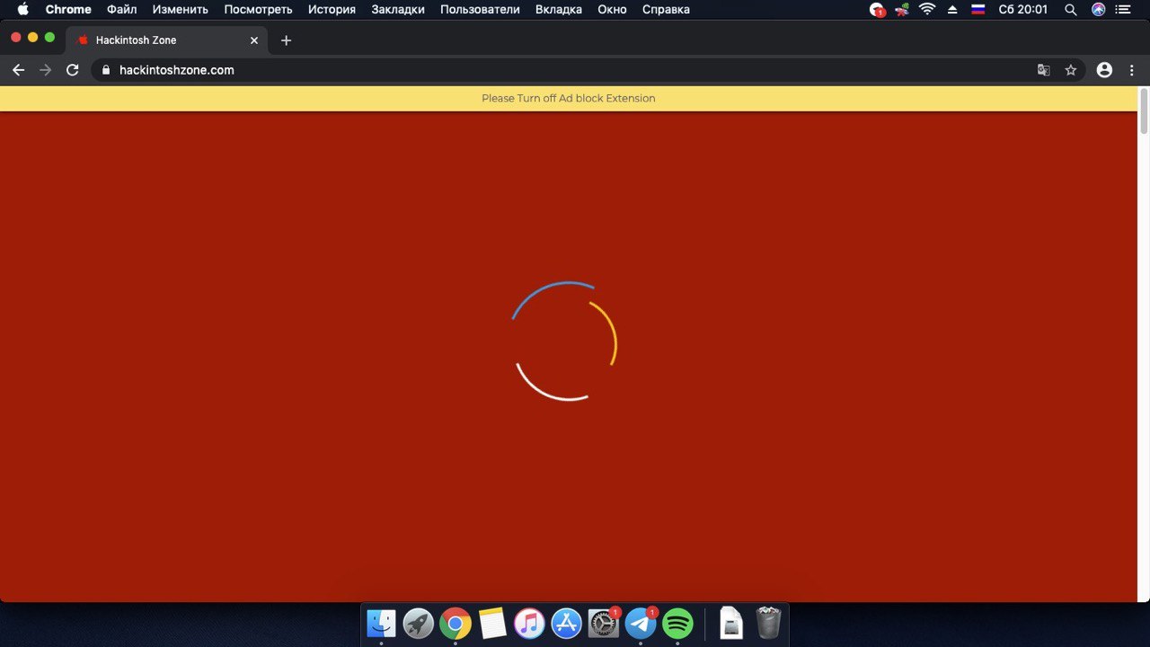View site security lock info
1150x647 pixels.
(106, 70)
